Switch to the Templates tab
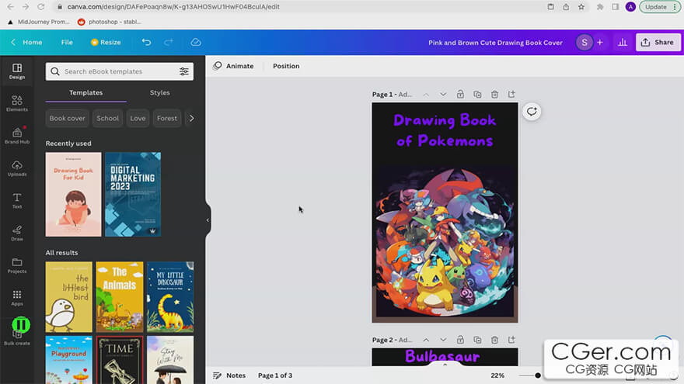This screenshot has width=684, height=384. click(86, 93)
